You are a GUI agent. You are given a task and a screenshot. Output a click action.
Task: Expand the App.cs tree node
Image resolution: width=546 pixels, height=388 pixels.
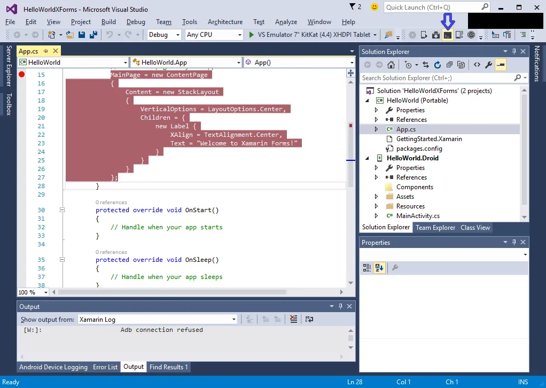point(376,129)
